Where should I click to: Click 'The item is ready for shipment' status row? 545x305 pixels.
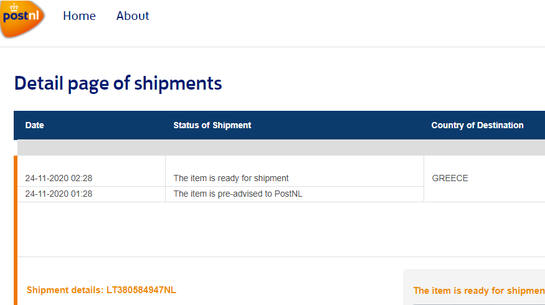pos(231,178)
